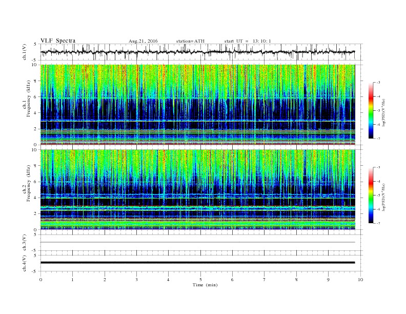Viewport: 406px width, 314px height.
Task: Click the time axis tick label "0"
Action: tap(40, 280)
